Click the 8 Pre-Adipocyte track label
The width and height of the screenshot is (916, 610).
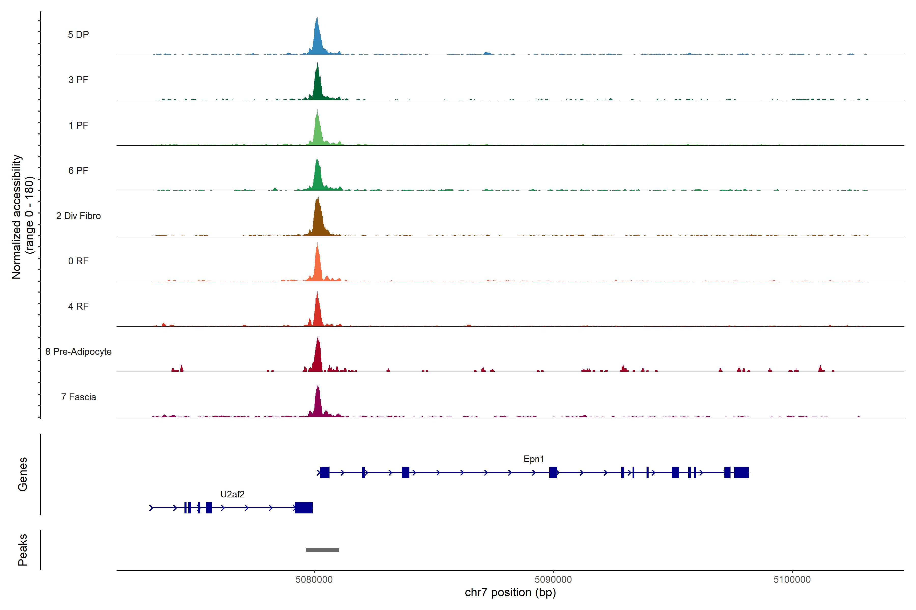[78, 352]
